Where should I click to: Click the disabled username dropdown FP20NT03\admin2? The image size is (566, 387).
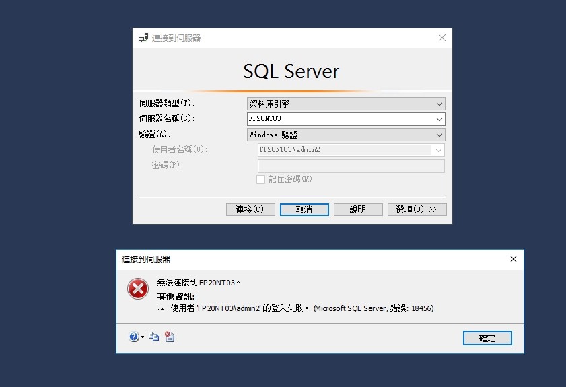[x=351, y=150]
